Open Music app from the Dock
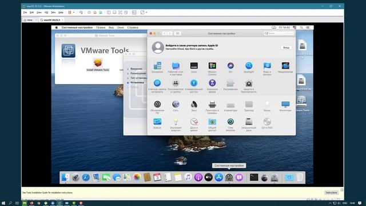Screen dimensions: 366x206 188,177
